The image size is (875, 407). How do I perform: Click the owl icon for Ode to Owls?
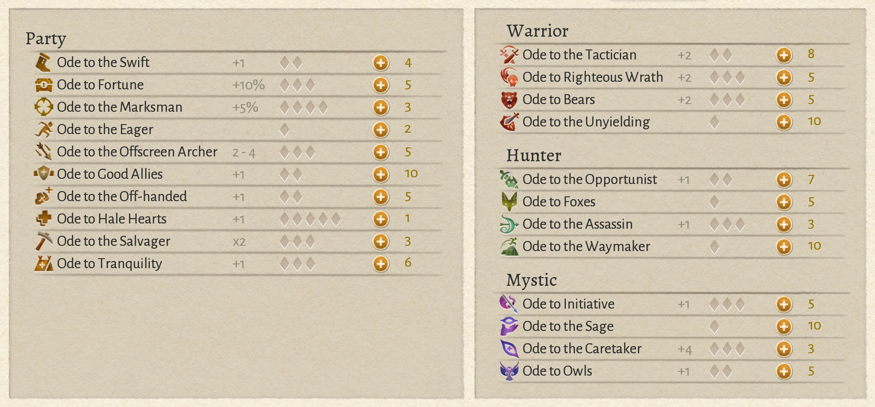(x=509, y=371)
